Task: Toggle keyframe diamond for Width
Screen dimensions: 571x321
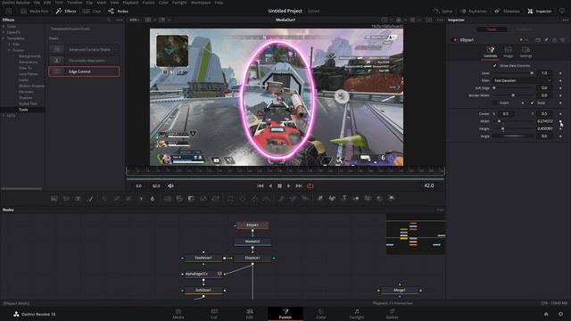Action: [560, 121]
